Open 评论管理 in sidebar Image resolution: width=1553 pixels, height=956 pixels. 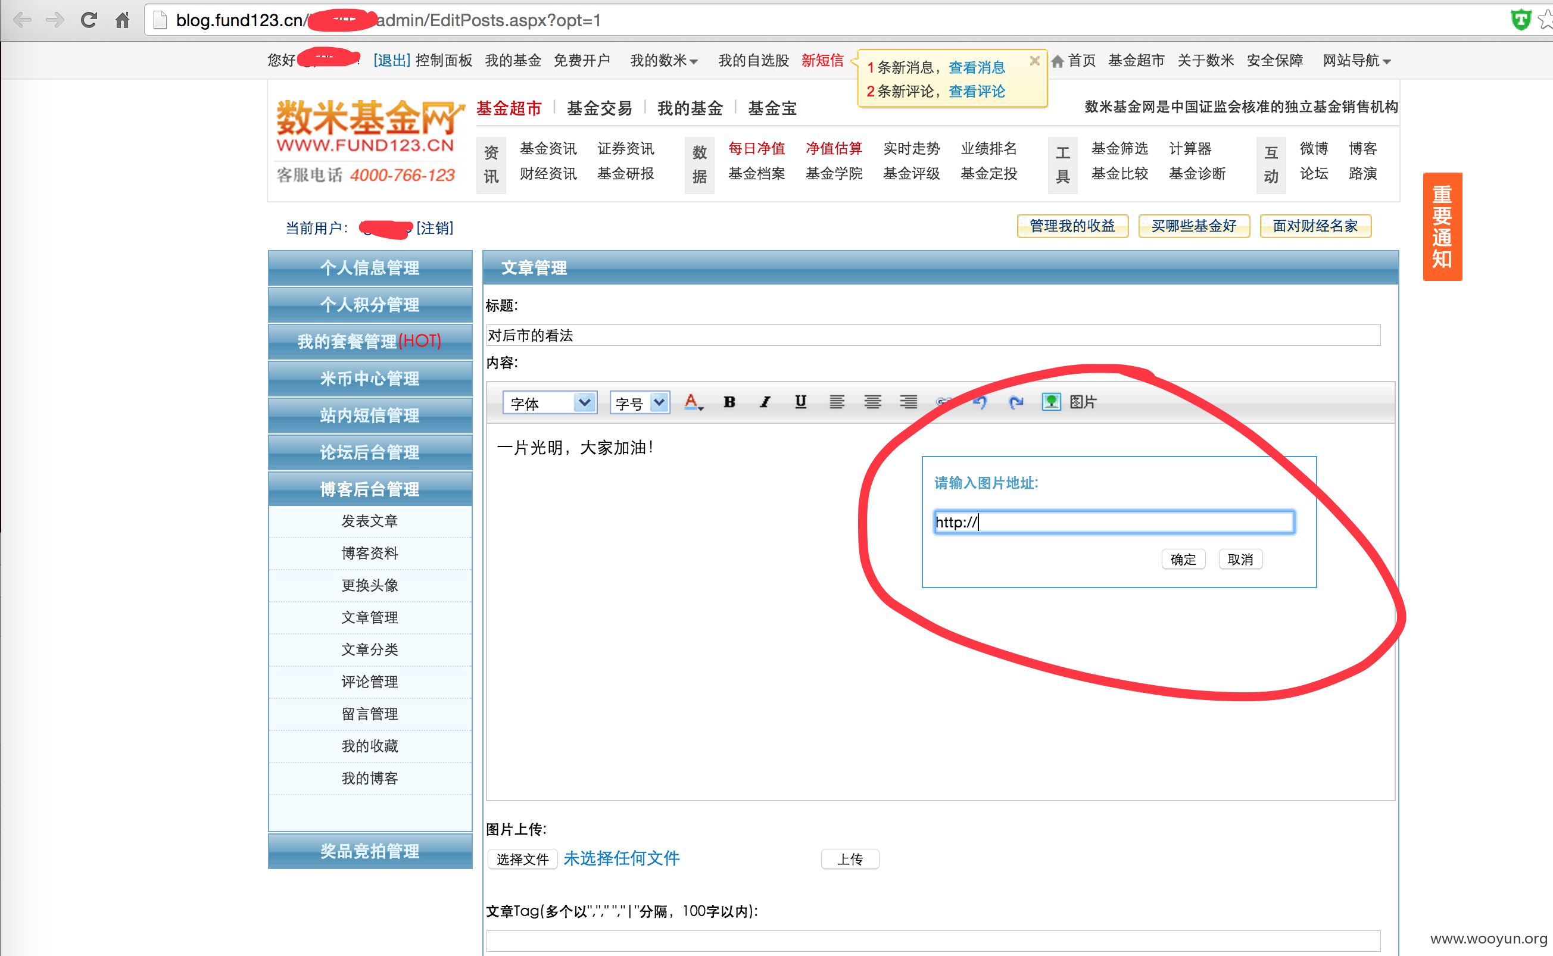370,682
